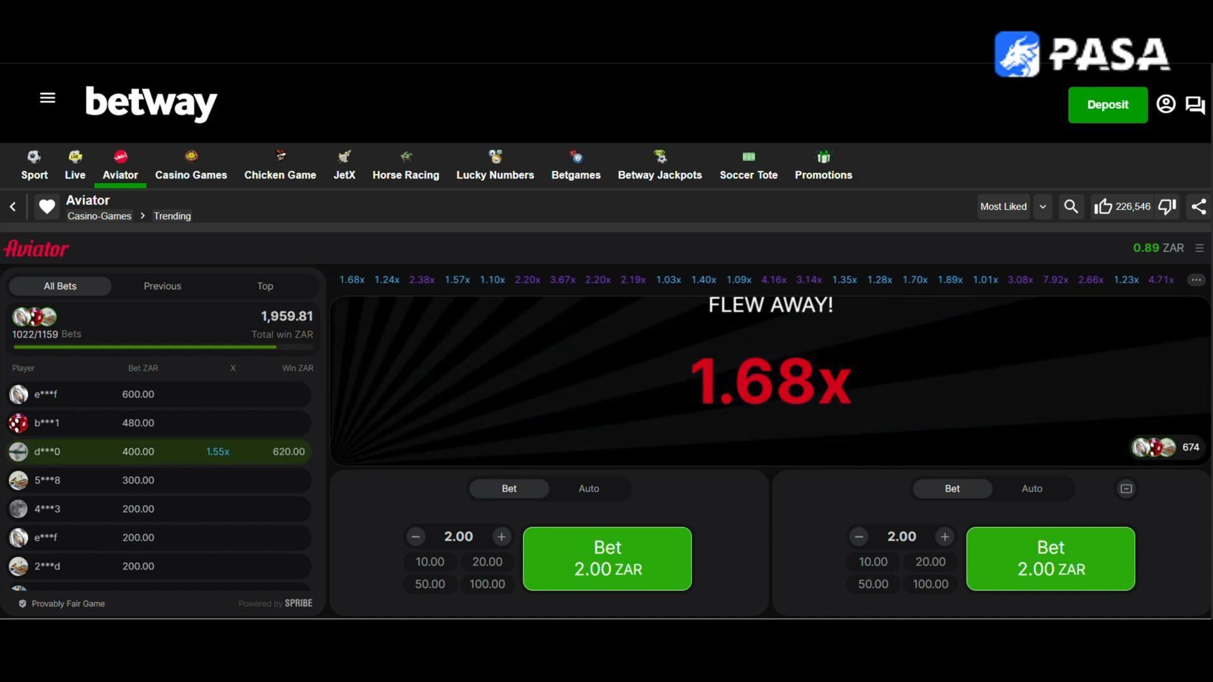Edit left bet amount field 2.00
Viewport: 1213px width, 682px height.
coord(459,537)
